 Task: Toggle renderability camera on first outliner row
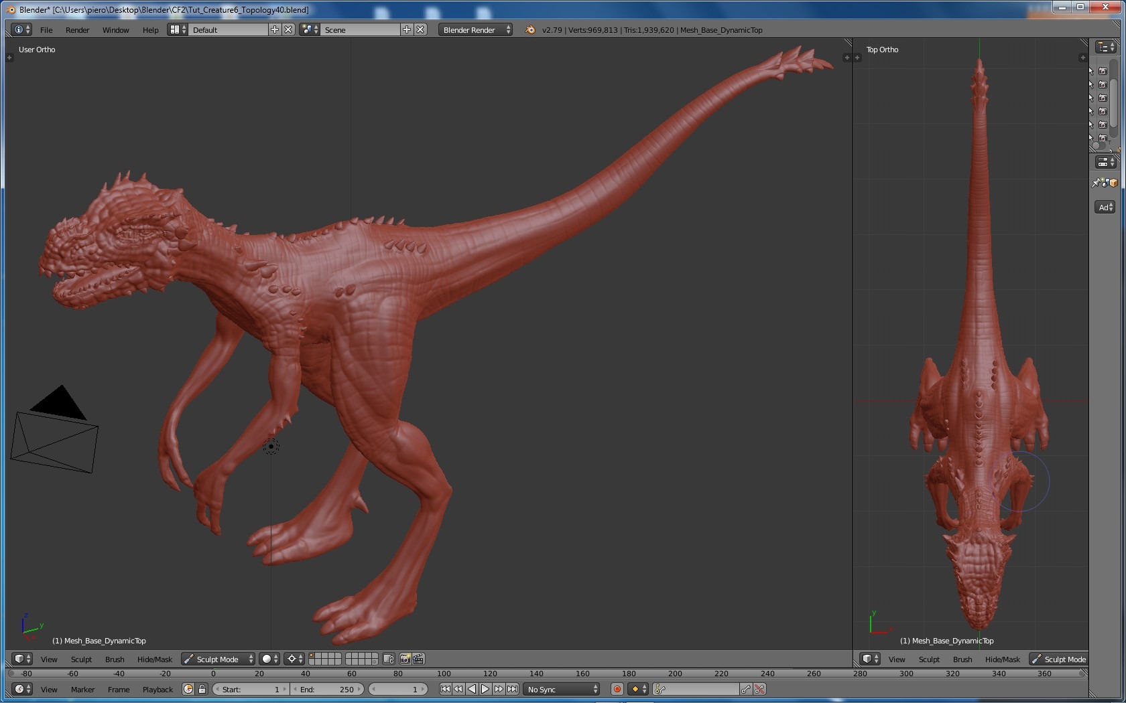click(1103, 71)
